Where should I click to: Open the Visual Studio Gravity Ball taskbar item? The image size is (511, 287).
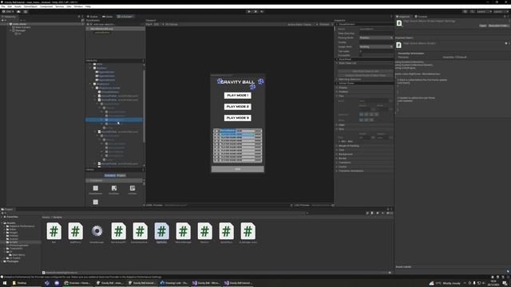click(x=206, y=283)
